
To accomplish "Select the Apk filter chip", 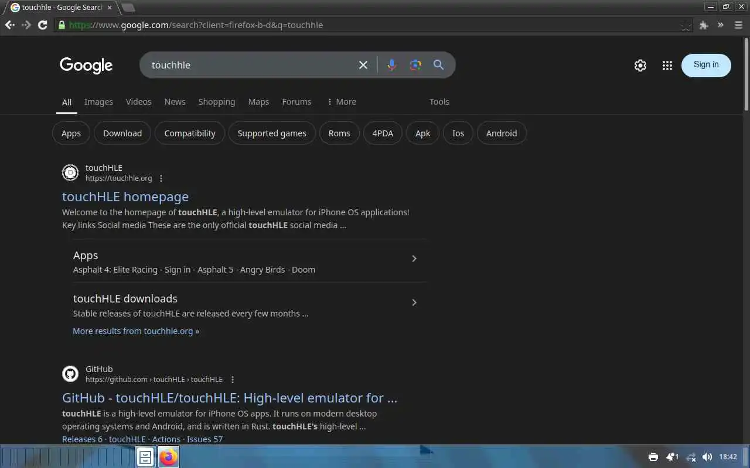I will coord(422,133).
